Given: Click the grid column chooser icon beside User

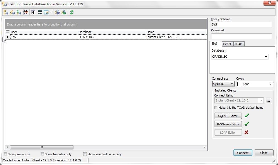Looking at the screenshot, I should [x=8, y=32].
